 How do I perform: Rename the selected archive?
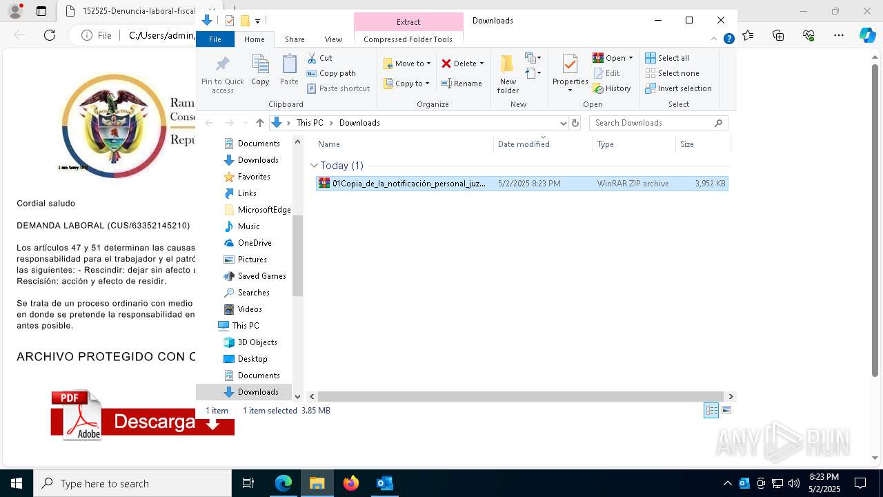click(x=462, y=84)
